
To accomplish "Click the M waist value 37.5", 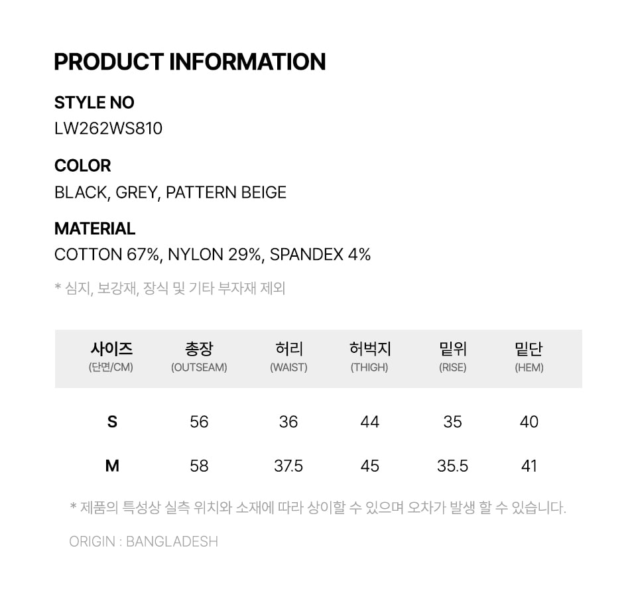I will point(288,466).
